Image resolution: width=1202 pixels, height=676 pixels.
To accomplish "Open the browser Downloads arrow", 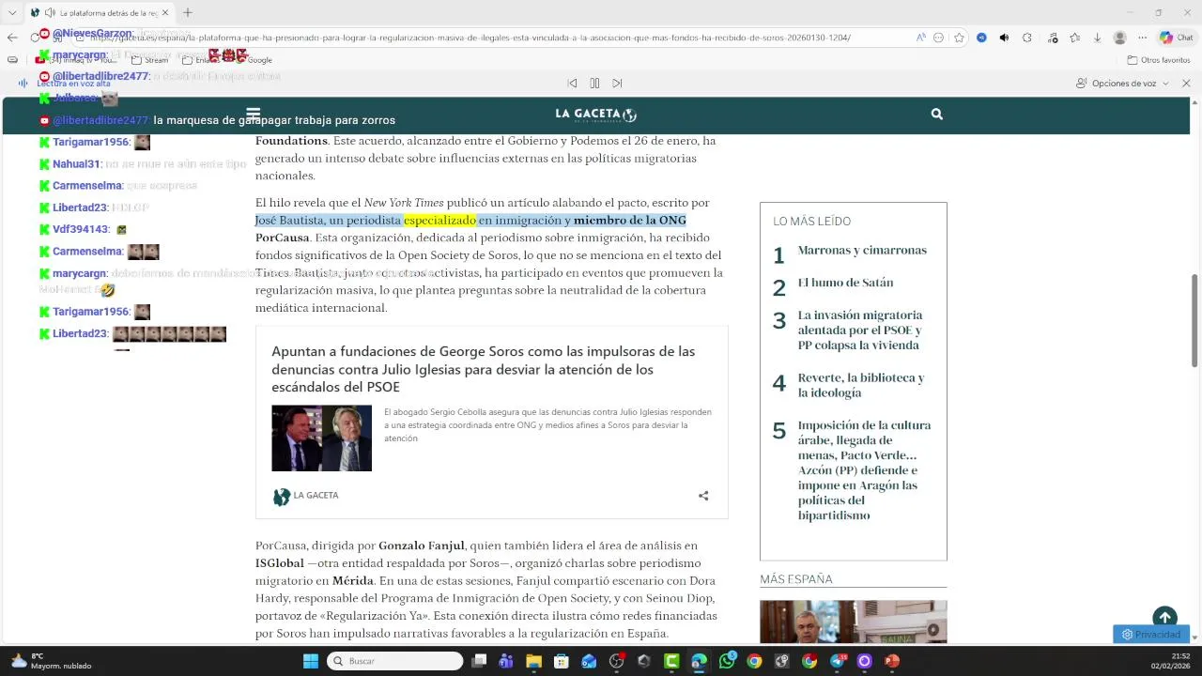I will (1097, 38).
